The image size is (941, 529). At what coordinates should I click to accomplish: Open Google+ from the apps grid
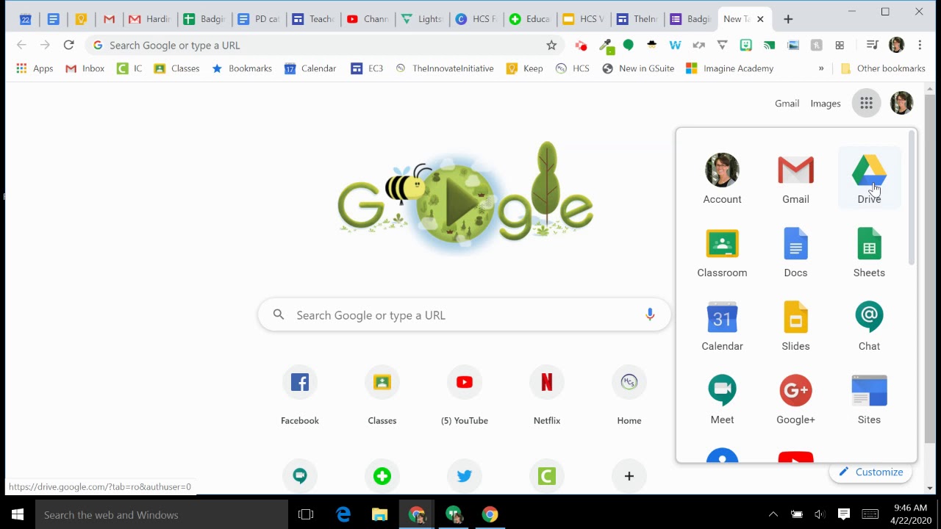[x=795, y=399]
